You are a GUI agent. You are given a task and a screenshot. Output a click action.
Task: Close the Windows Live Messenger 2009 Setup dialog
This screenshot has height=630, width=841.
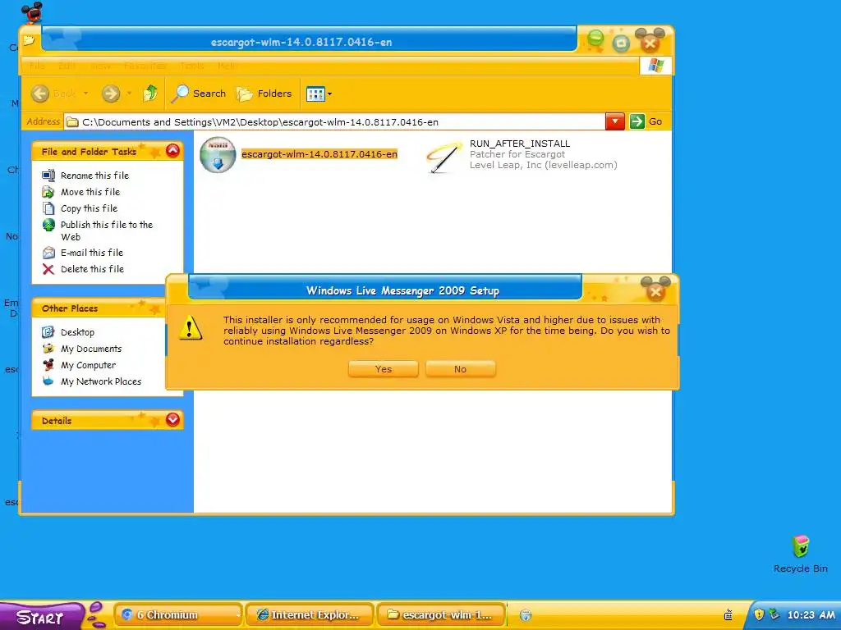point(655,291)
